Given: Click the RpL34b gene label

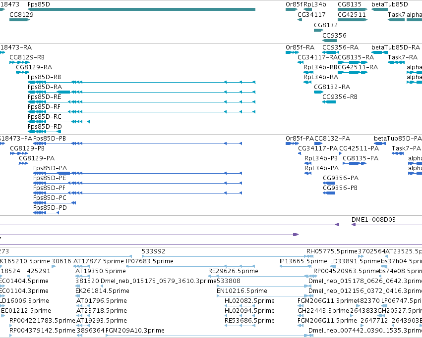Looking at the screenshot, I should [314, 4].
